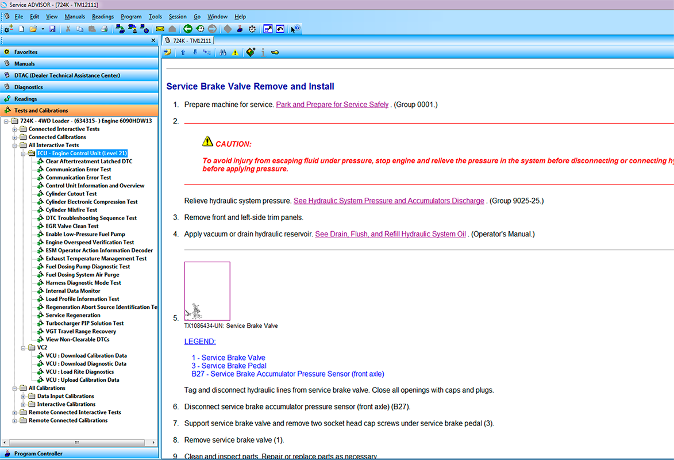The height and width of the screenshot is (460, 674).
Task: Click the yellow warning triangle toolbar icon
Action: pos(235,52)
